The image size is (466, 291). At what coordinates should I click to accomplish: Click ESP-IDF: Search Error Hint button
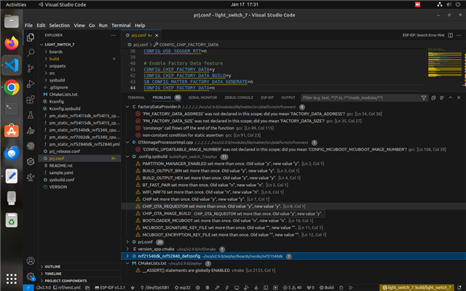(x=423, y=36)
